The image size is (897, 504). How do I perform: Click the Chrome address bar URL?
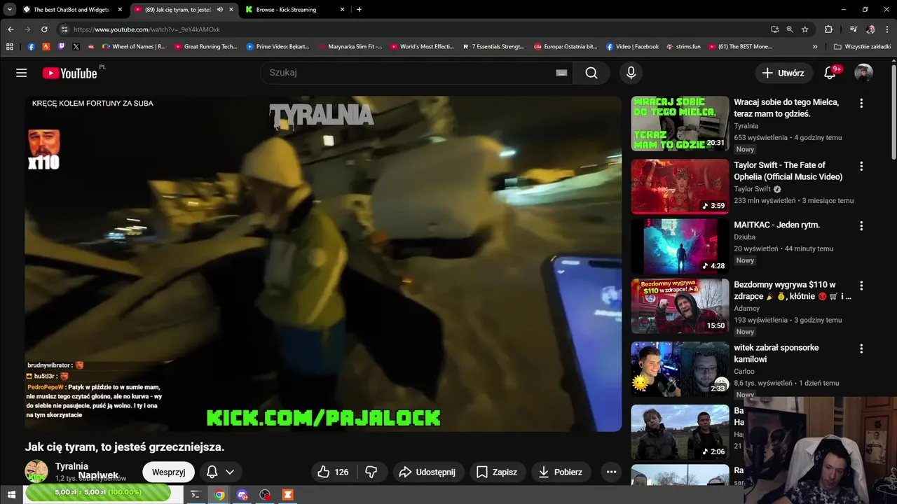[x=146, y=29]
